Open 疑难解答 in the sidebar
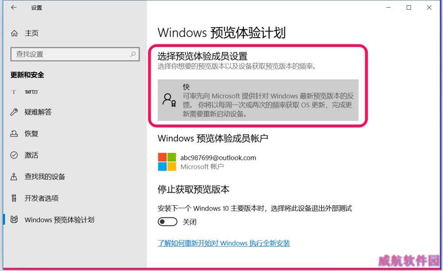Viewport: 443px width, 271px height. click(x=38, y=112)
